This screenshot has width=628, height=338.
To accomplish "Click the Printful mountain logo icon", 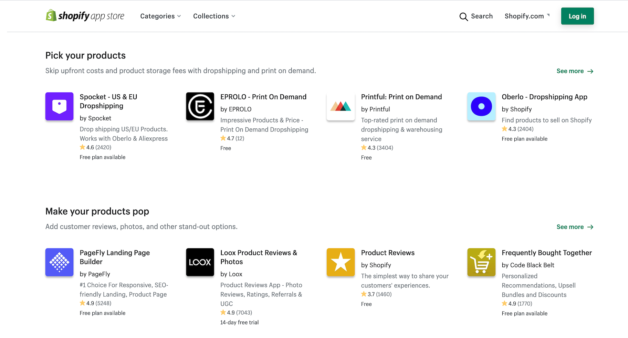I will click(341, 106).
